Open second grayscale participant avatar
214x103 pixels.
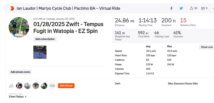(28, 86)
